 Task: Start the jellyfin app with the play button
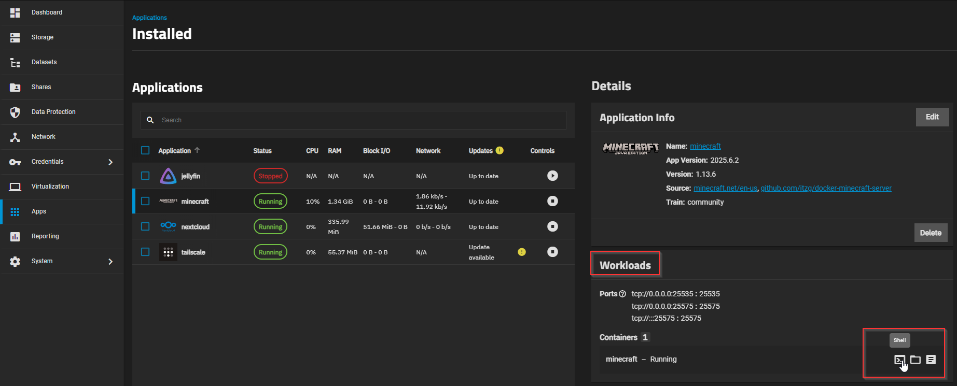click(x=552, y=176)
